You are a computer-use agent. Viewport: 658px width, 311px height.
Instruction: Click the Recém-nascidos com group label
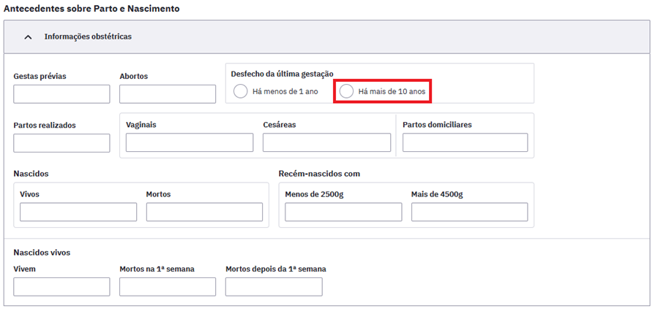point(319,174)
